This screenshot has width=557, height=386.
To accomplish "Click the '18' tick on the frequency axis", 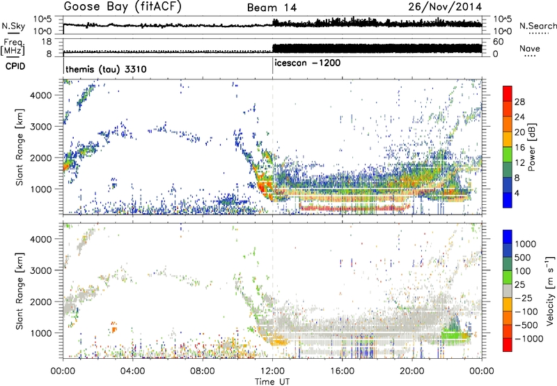I will coord(46,42).
